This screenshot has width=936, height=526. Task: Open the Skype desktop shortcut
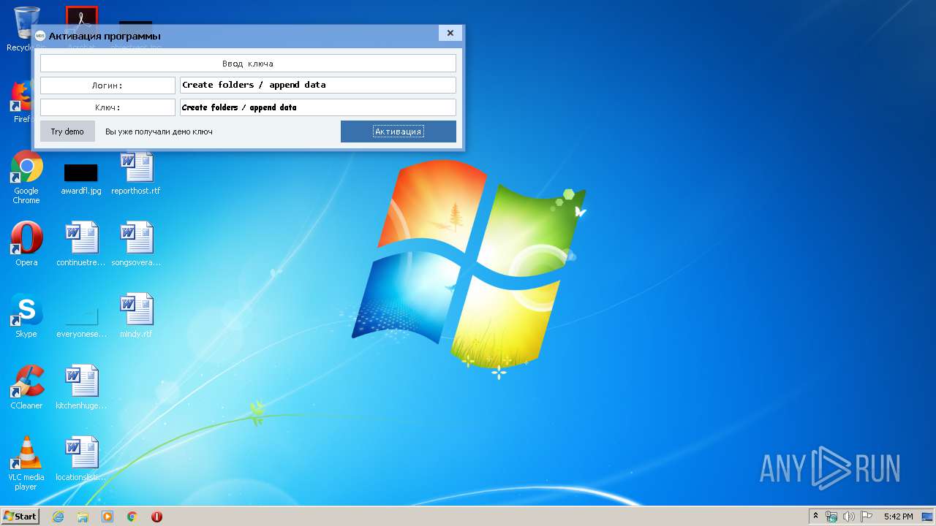(x=26, y=316)
